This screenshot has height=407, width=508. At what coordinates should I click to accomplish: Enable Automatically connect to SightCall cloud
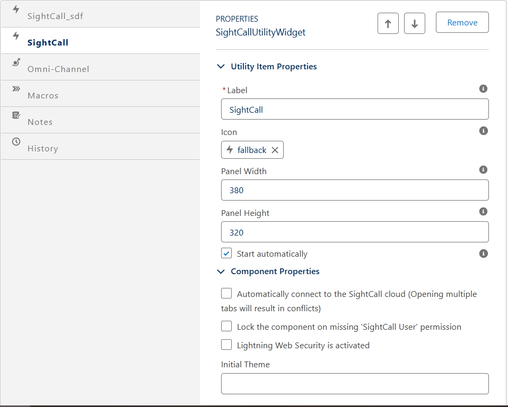pos(226,293)
